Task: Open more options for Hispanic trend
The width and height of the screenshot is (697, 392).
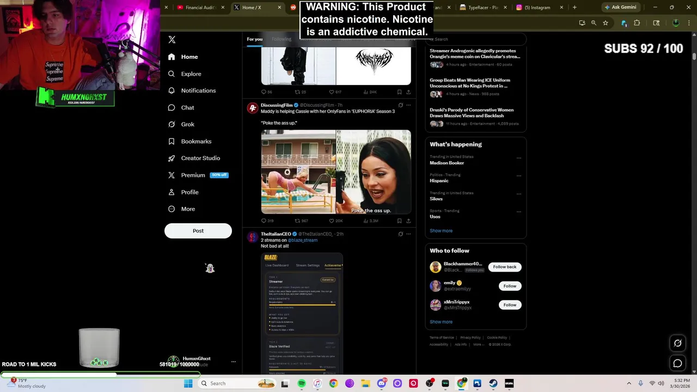Action: pyautogui.click(x=519, y=176)
